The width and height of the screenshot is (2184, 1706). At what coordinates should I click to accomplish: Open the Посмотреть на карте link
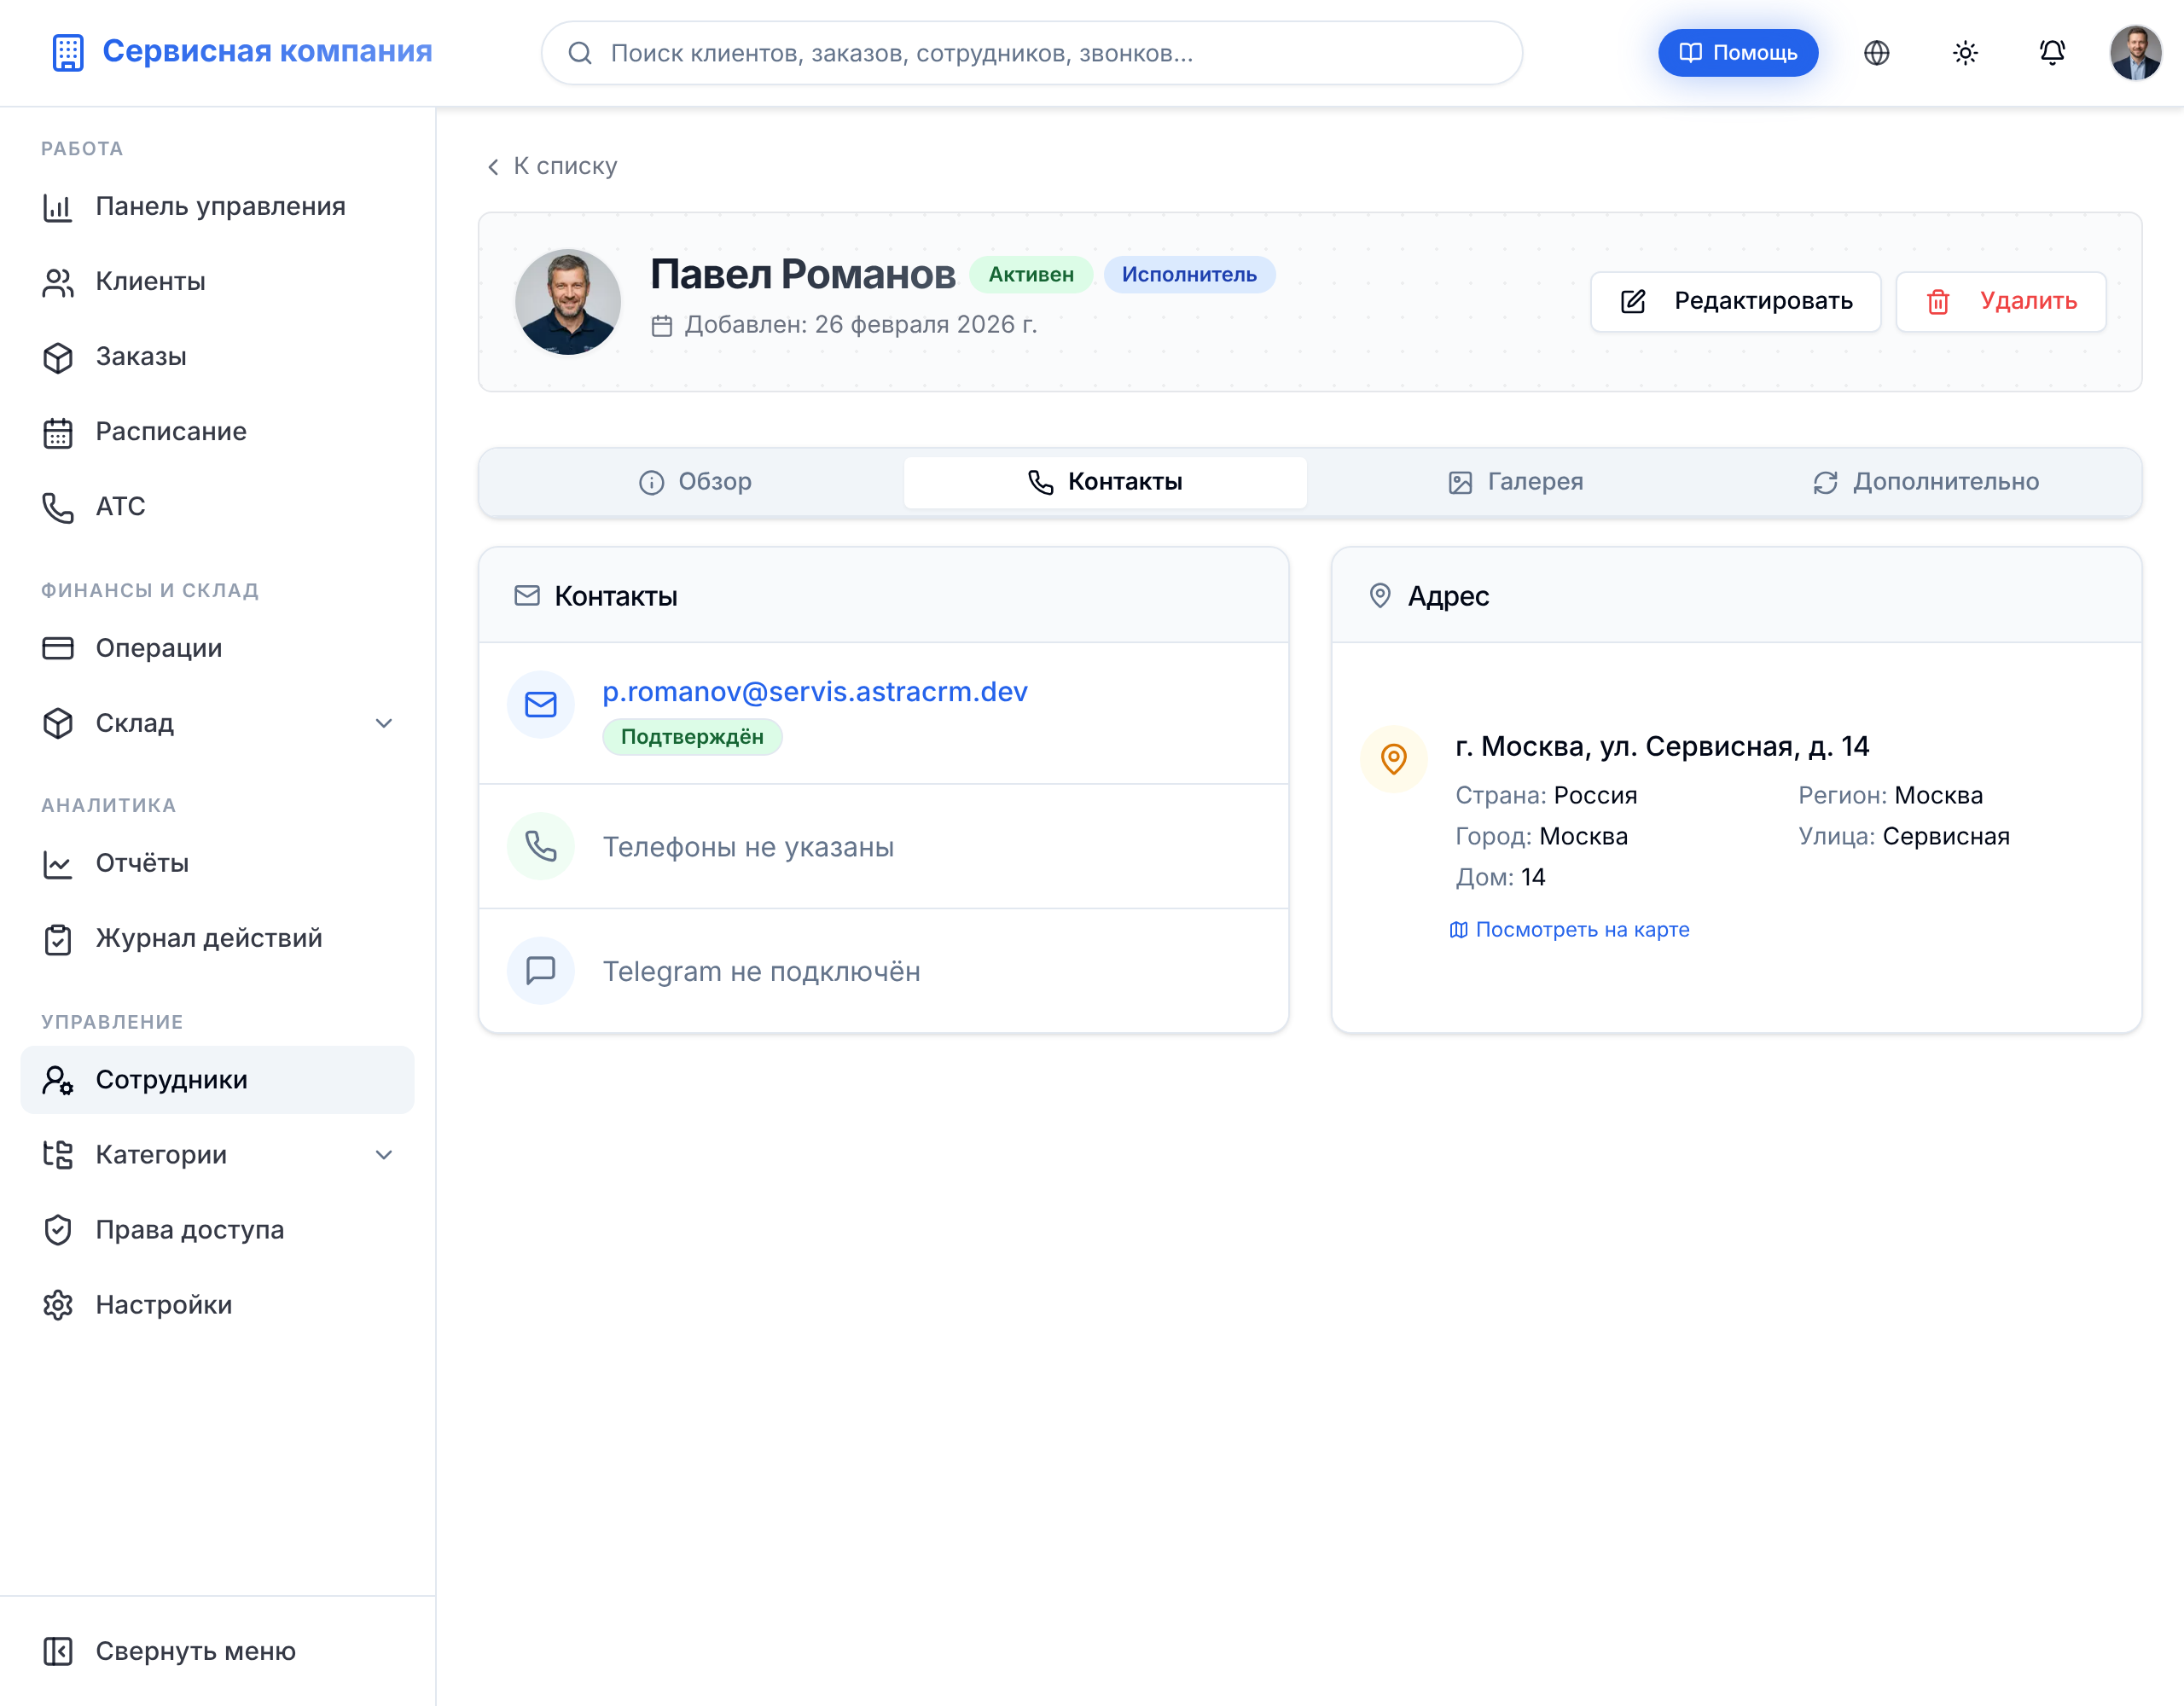(1569, 929)
